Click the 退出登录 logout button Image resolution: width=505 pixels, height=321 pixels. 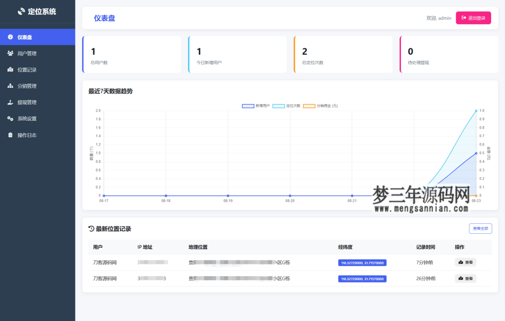473,18
